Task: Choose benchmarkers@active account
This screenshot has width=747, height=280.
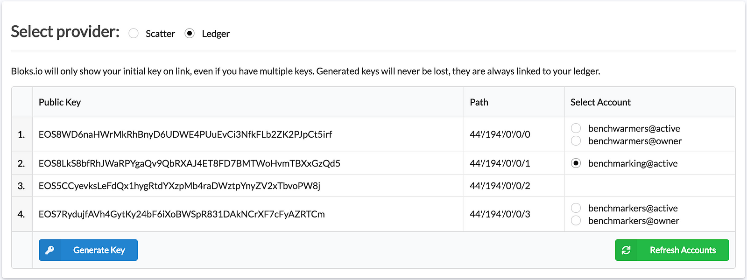Action: click(576, 208)
